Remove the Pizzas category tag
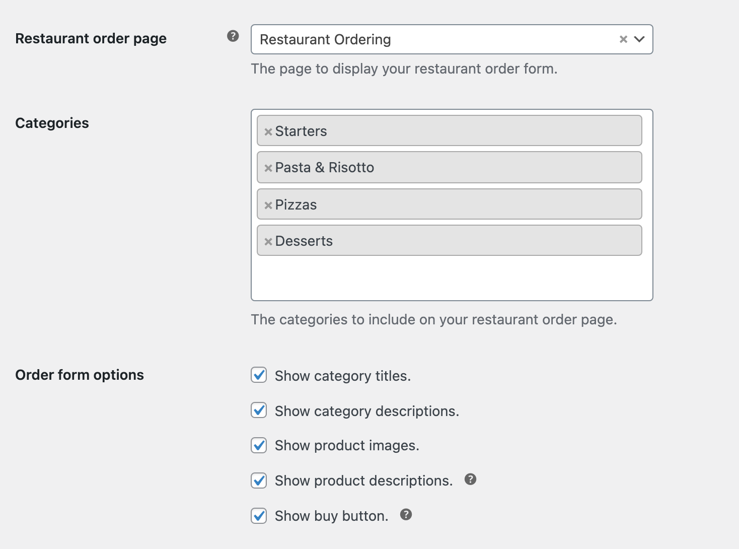This screenshot has width=739, height=549. [268, 204]
